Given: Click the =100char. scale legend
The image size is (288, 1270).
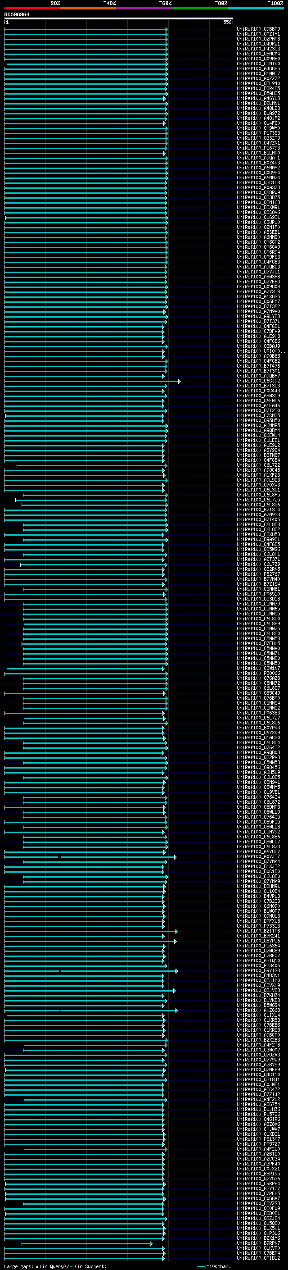Looking at the screenshot, I should (x=213, y=1266).
